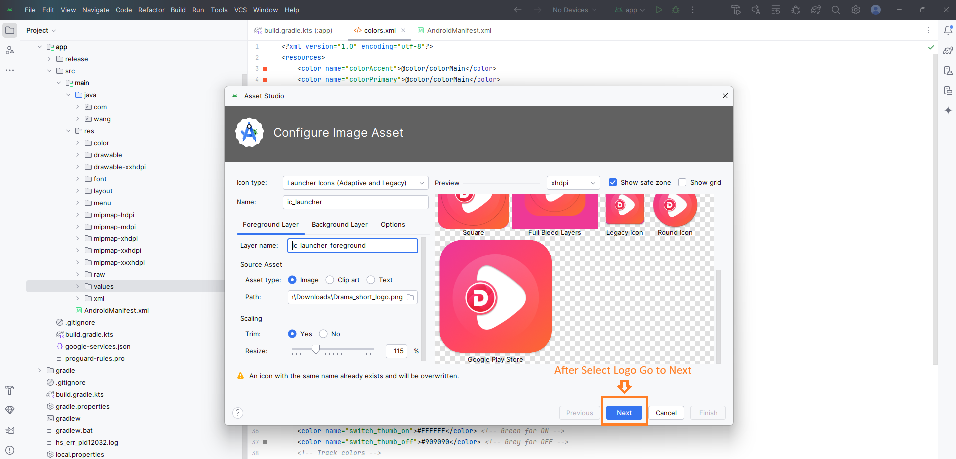Click the Name field ic_launcher
Screen dimensions: 956x459
[x=355, y=202]
